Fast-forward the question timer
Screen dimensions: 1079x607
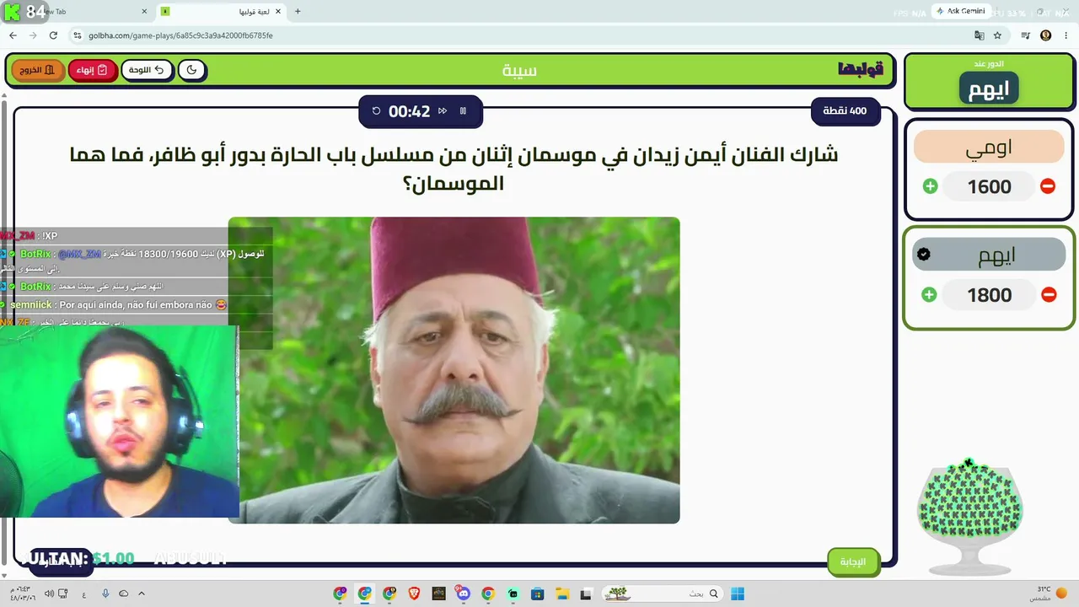click(x=443, y=111)
